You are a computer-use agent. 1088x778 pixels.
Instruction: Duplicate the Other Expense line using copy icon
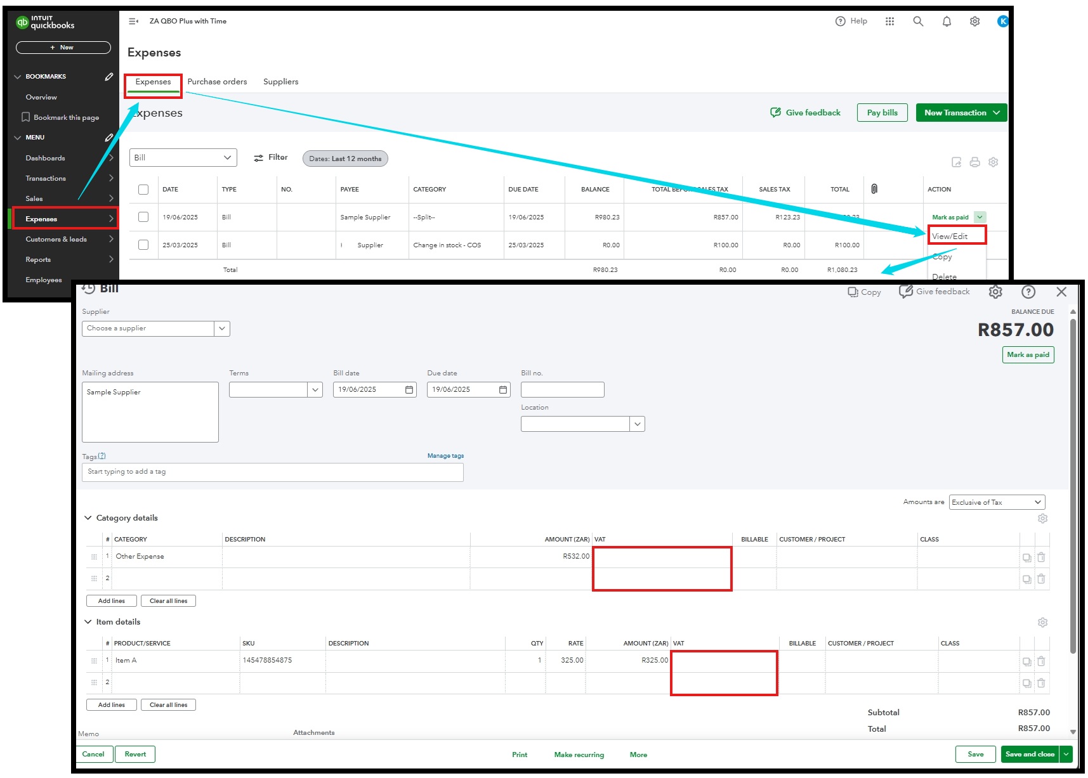(x=1028, y=557)
